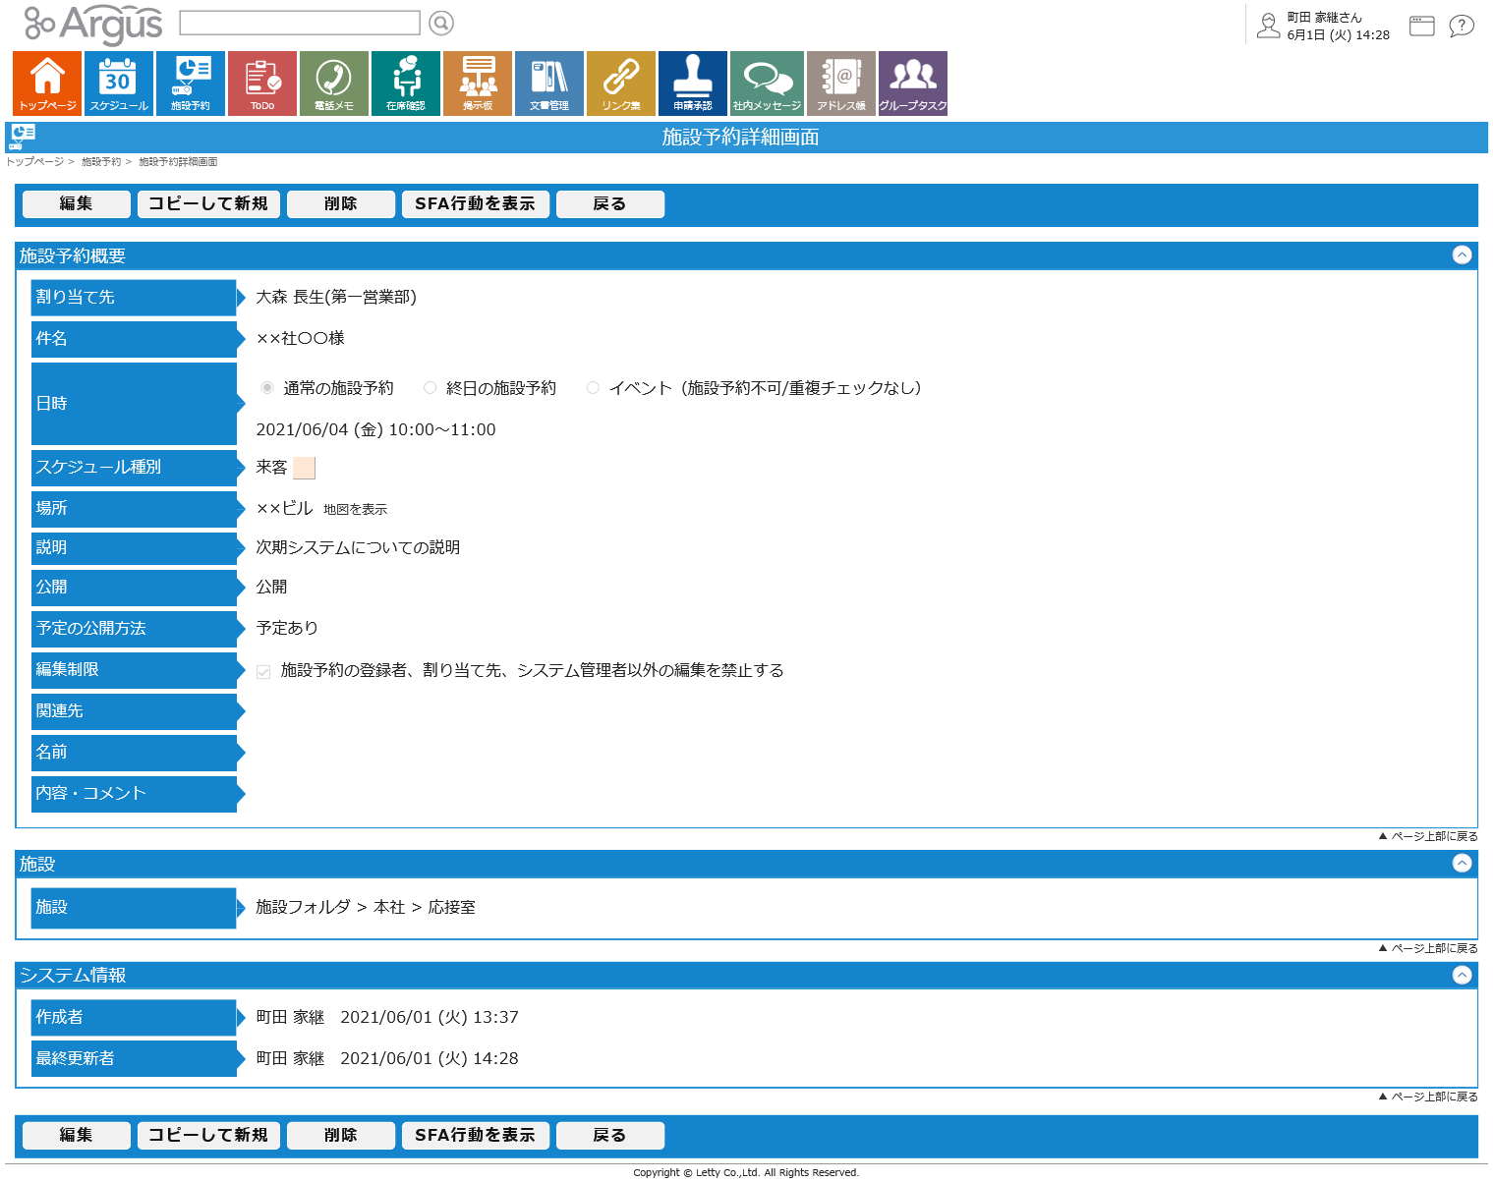Click the 大森 長生(第一営業部) assignee text
Screen dimensions: 1493x1182
click(x=336, y=297)
